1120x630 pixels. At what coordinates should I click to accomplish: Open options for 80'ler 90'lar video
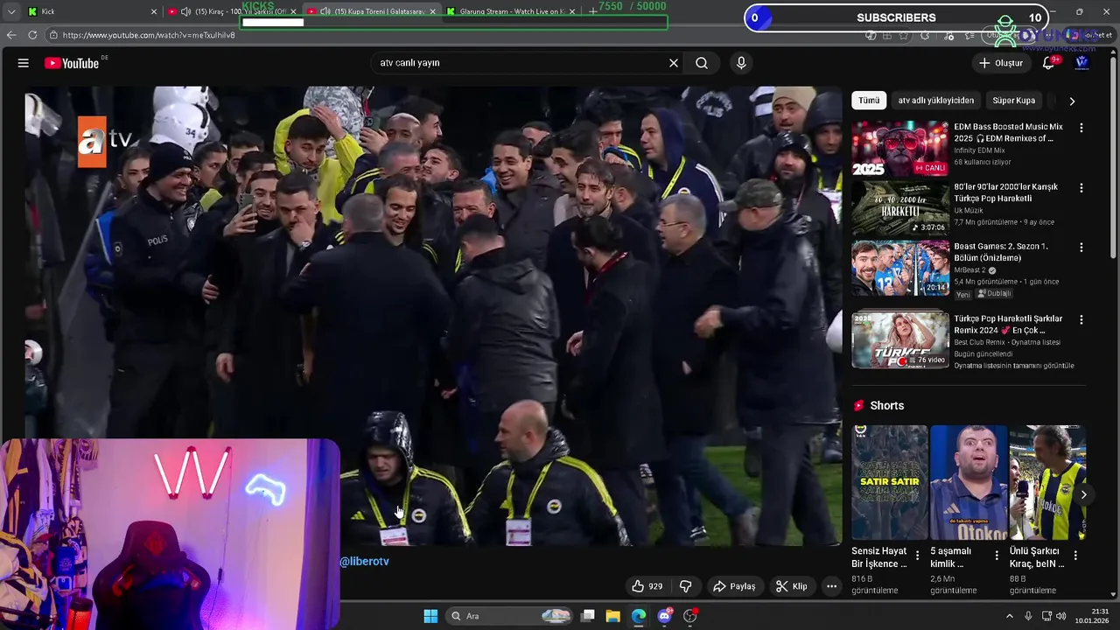pos(1081,187)
